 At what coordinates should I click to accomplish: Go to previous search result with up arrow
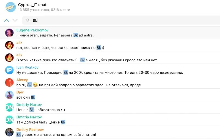[x=7, y=20]
